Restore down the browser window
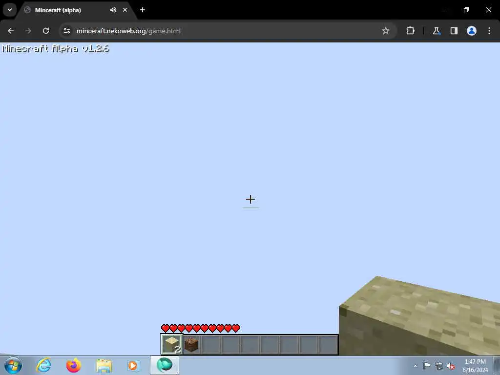The width and height of the screenshot is (500, 375). (x=466, y=10)
